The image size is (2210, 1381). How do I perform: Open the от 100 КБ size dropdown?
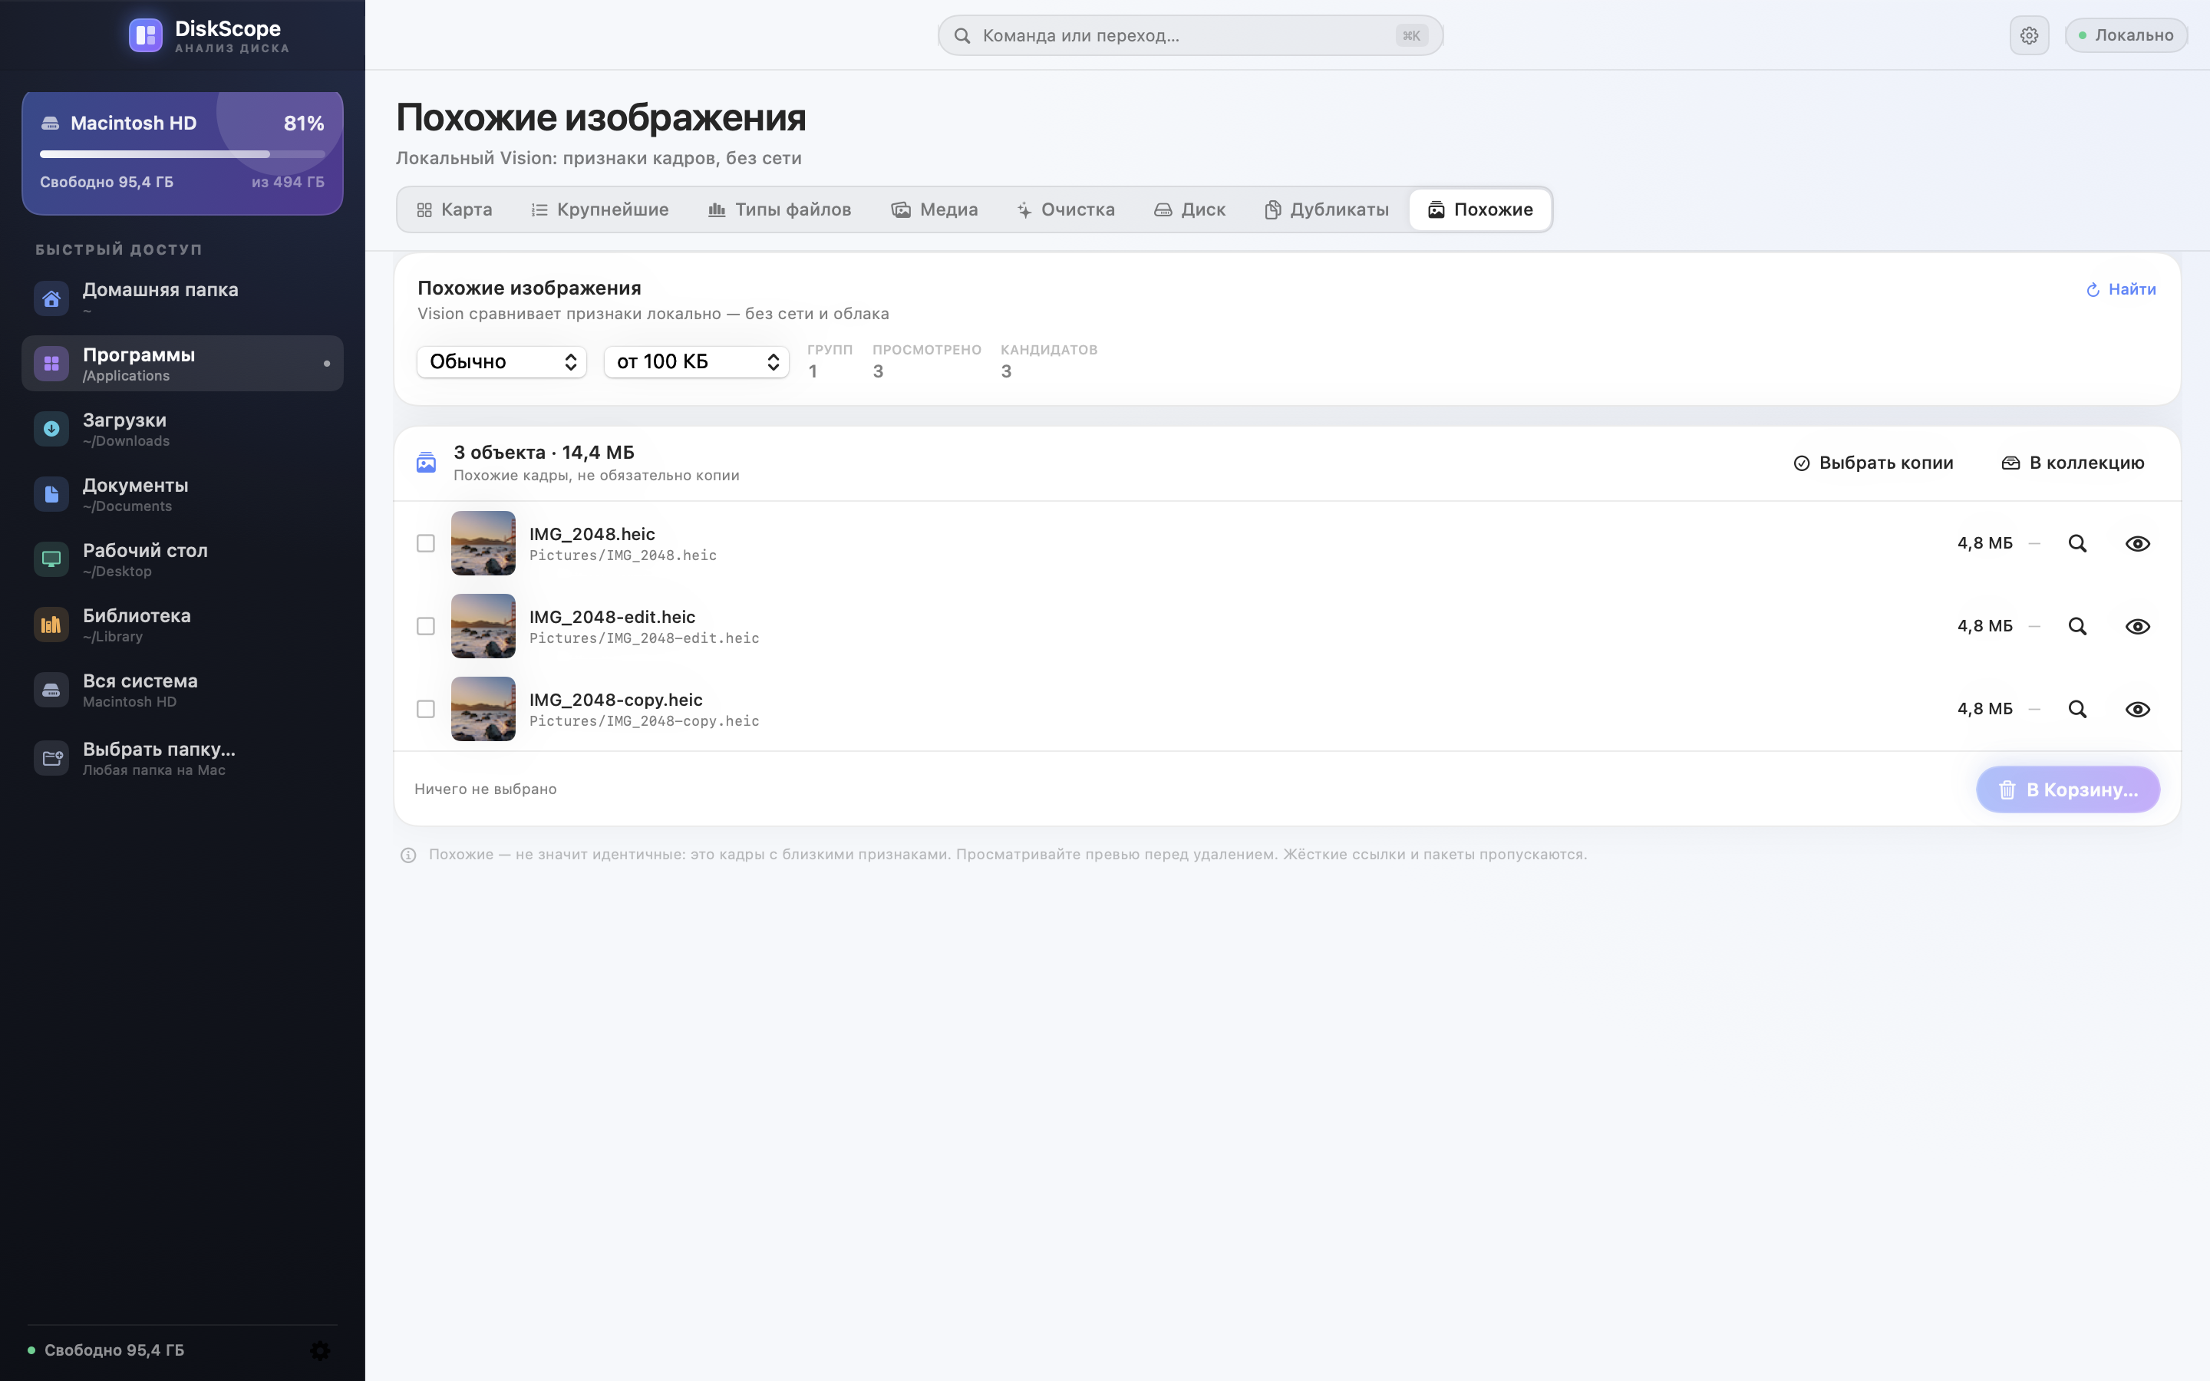click(696, 361)
